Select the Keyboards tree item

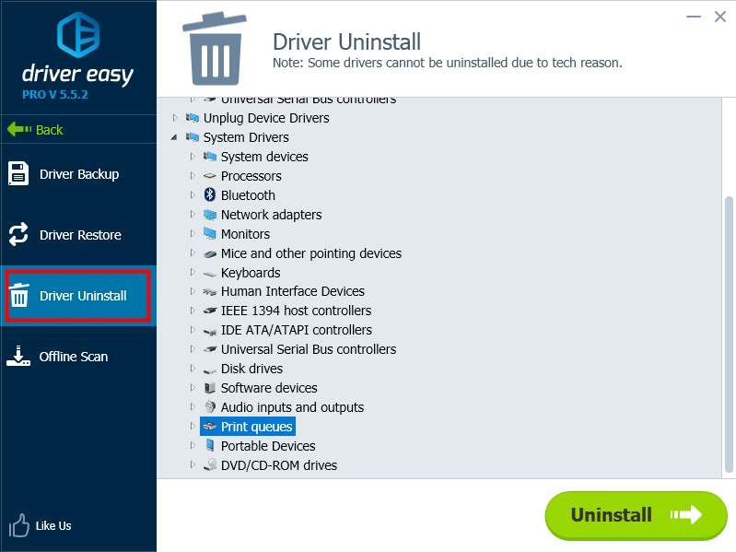tap(251, 273)
